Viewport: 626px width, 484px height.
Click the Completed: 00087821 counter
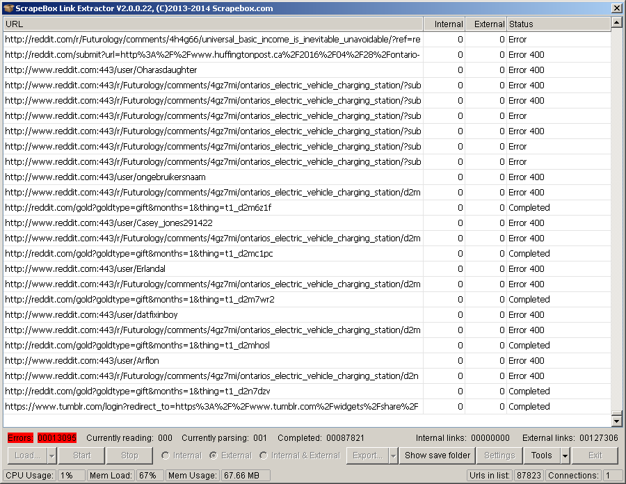tap(321, 437)
